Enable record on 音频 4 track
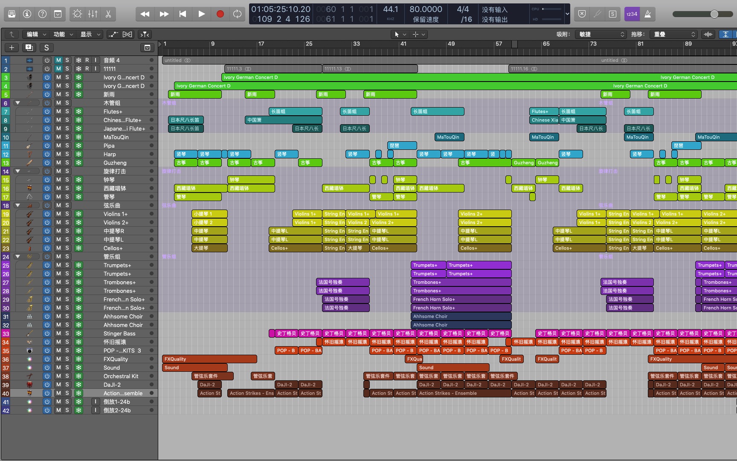 (87, 60)
